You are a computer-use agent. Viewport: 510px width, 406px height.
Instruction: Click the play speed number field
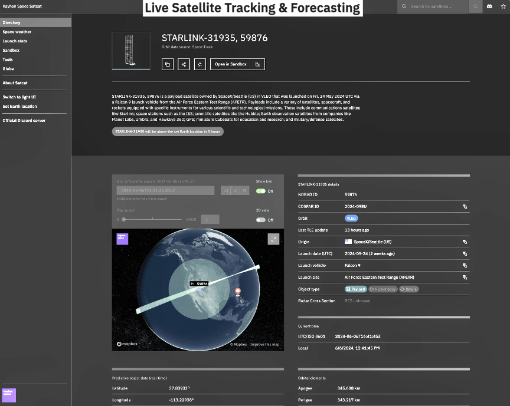(210, 219)
